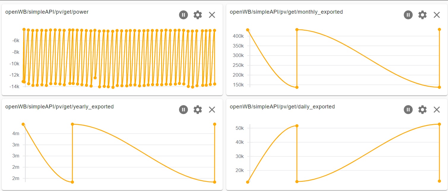Pause the yearly_exported chart updates

click(x=183, y=110)
